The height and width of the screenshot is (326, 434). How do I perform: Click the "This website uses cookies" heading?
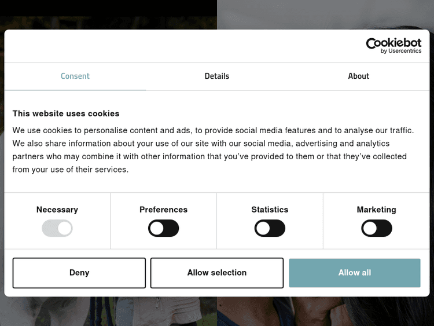(x=66, y=113)
